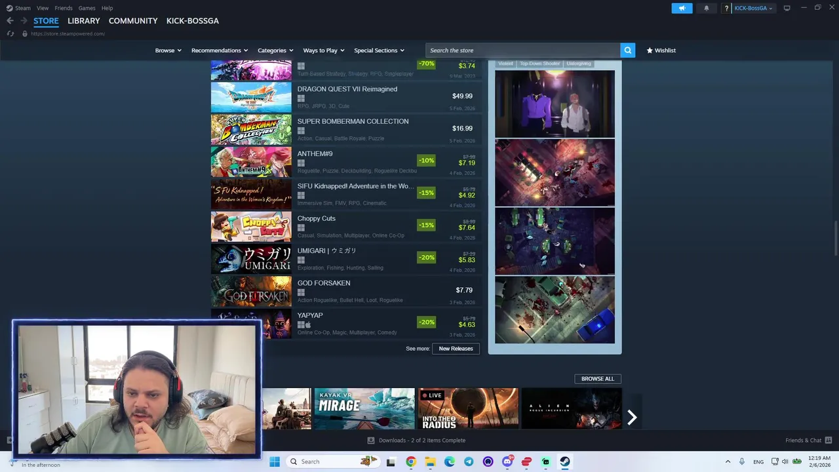This screenshot has height=472, width=839.
Task: Open the notifications bell
Action: point(707,8)
